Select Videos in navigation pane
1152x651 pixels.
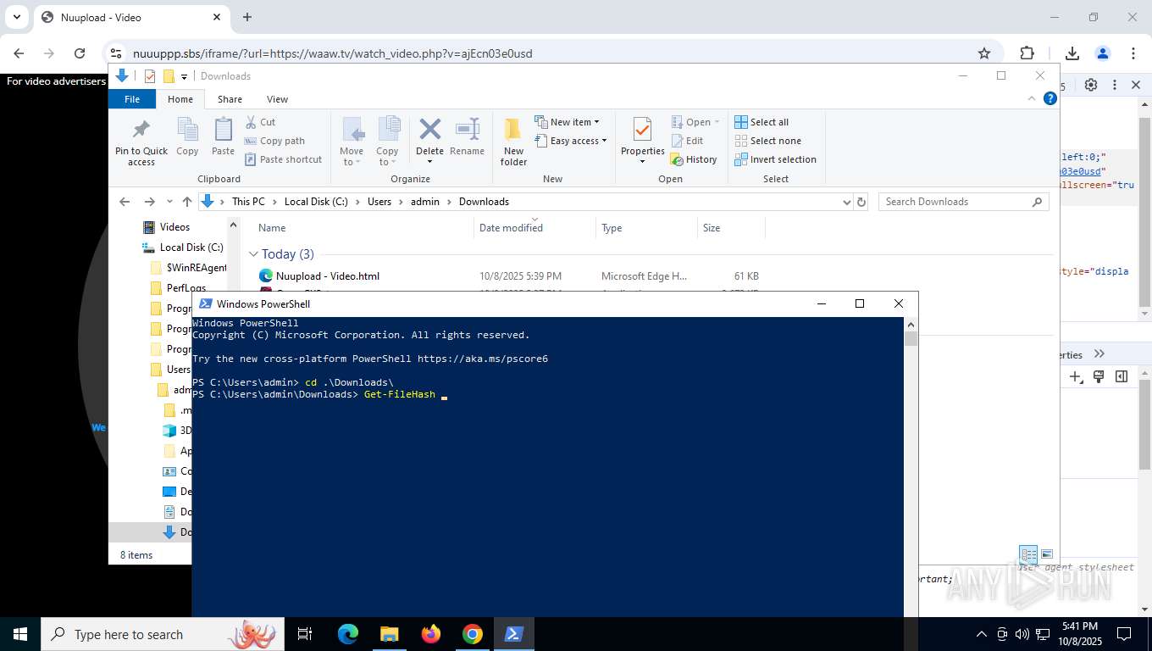(174, 227)
